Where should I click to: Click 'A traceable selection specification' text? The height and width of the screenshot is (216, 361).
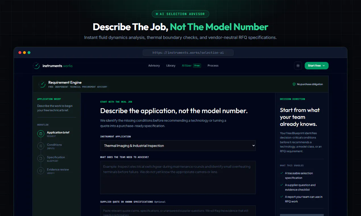click(299, 175)
